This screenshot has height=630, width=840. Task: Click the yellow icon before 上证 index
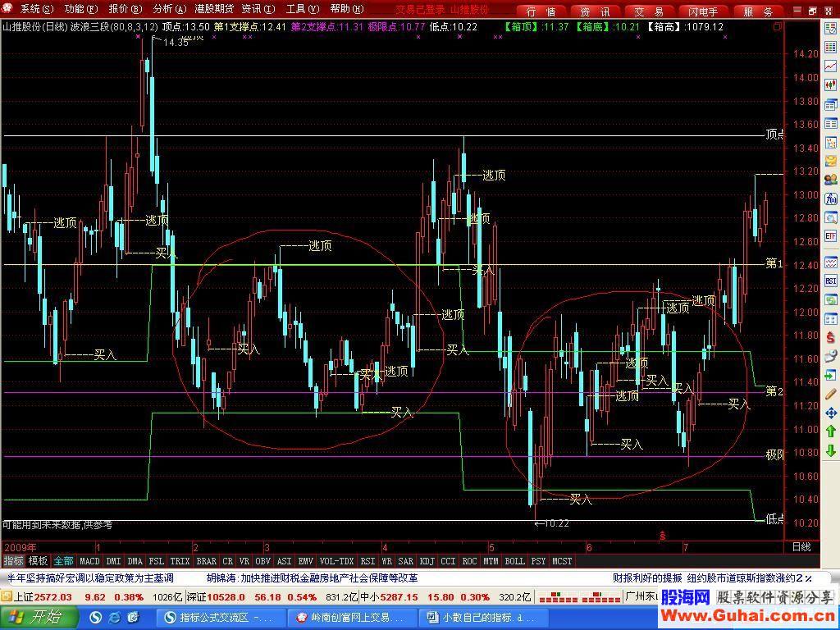point(6,597)
